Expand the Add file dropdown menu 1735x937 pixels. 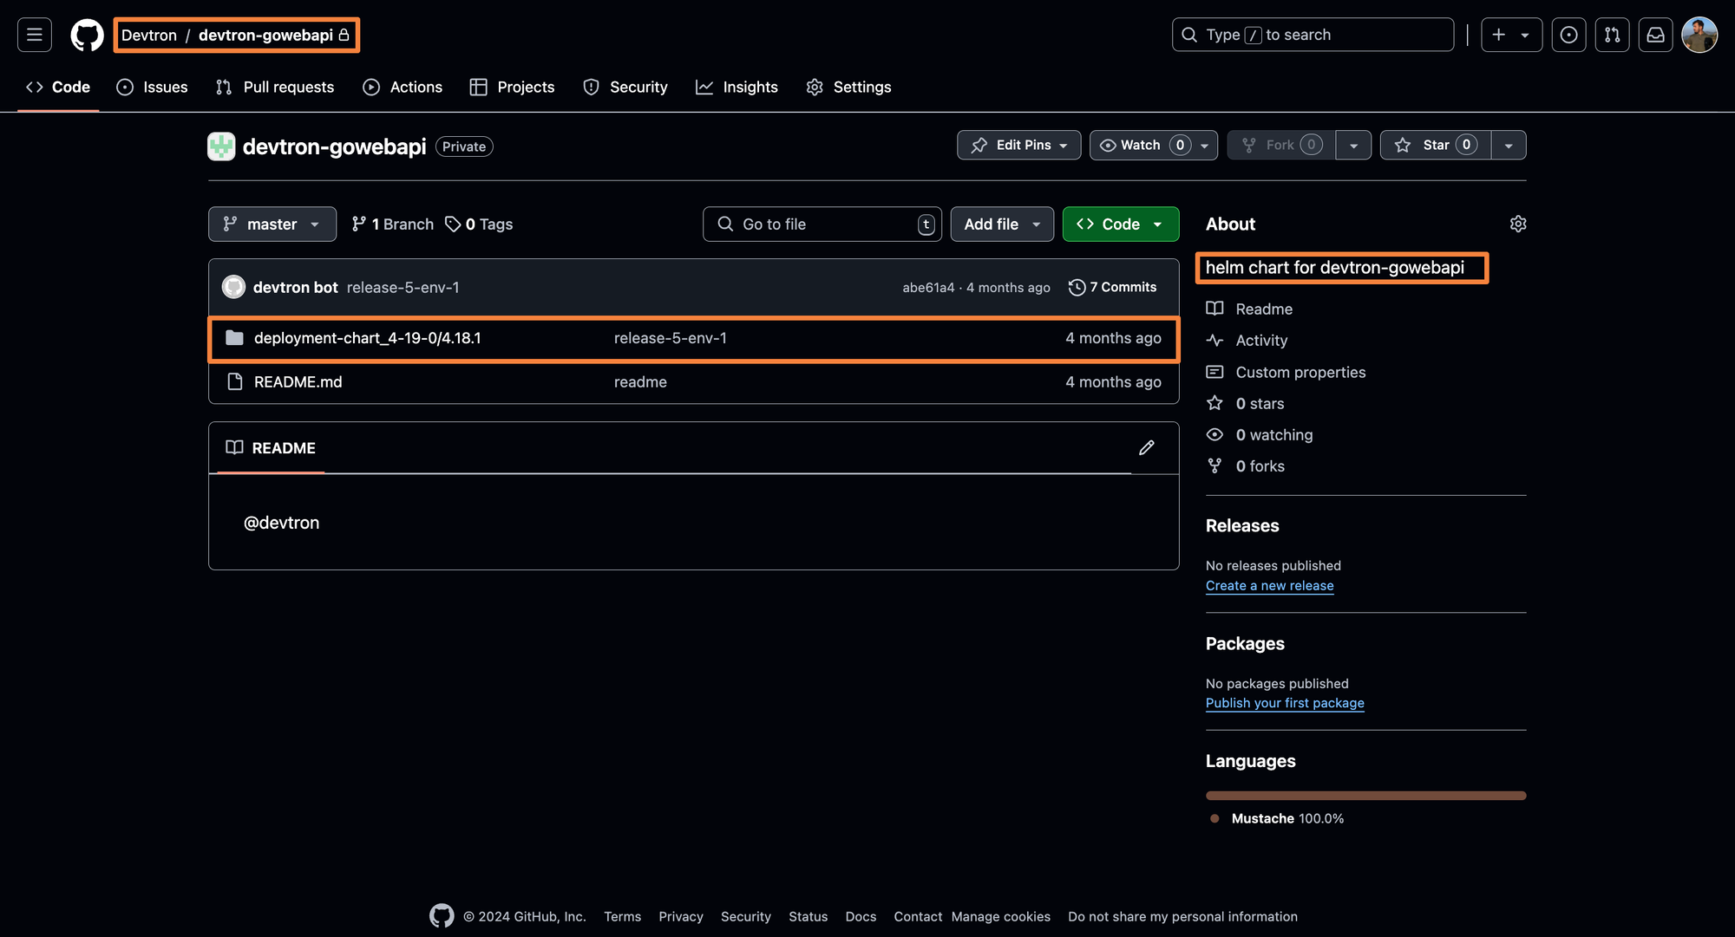pos(1036,223)
